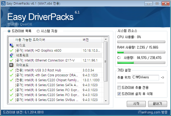Select the 시스템 지원 radio button

[38, 31]
